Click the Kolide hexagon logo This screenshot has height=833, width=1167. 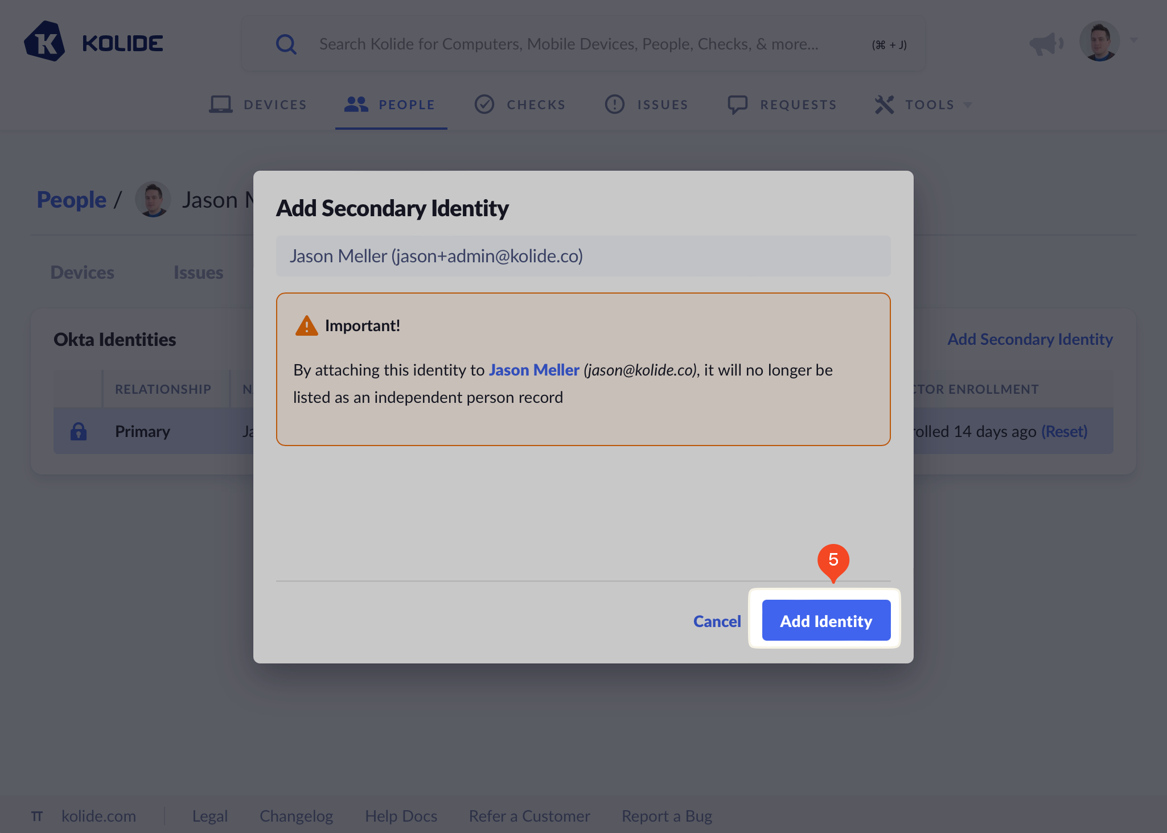coord(44,42)
